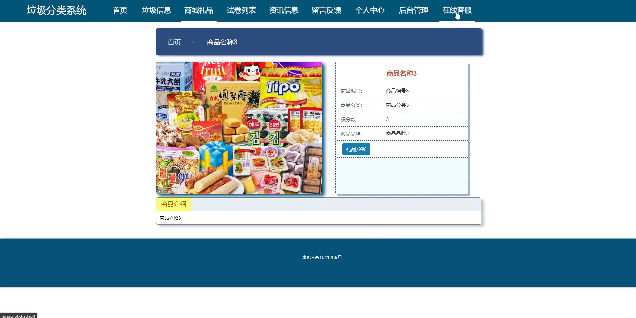
Task: Select the 商城礼品 navigation tab
Action: coord(199,10)
